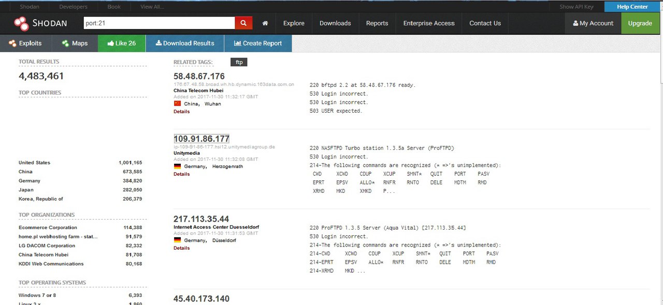The image size is (663, 305).
Task: Open result IP 217.113.35.44
Action: coord(201,219)
